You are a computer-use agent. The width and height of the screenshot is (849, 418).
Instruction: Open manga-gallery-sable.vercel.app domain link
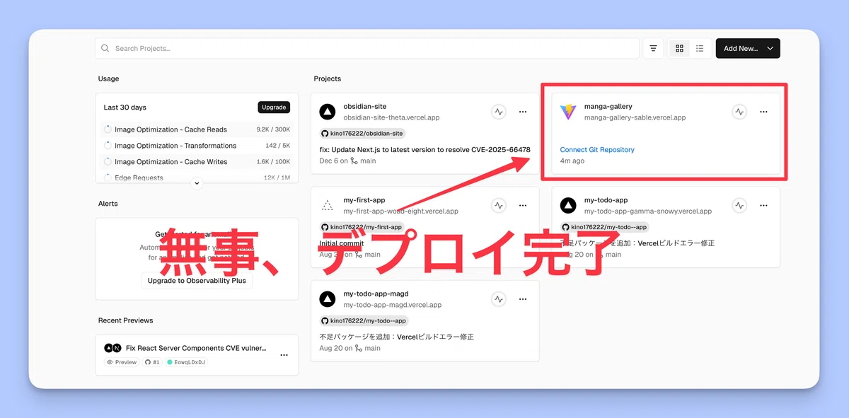[635, 117]
